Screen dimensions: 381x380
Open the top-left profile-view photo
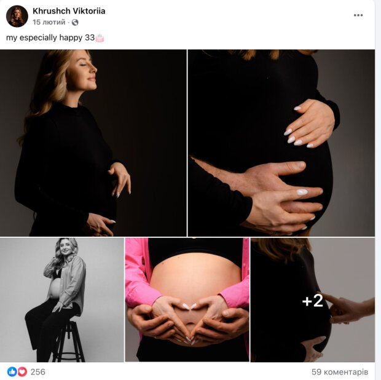pyautogui.click(x=93, y=143)
